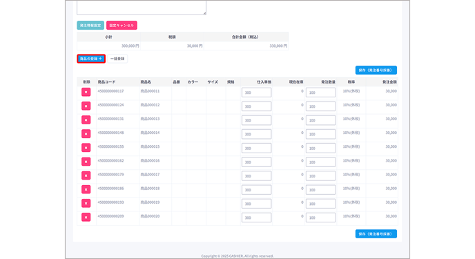Select product code 4500000000186
The image size is (475, 259).
tap(110, 189)
